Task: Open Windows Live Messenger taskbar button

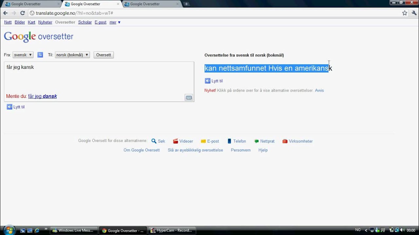Action: (74, 230)
